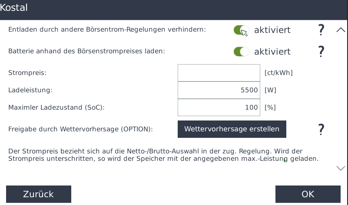Click the aktiviert label beside Batterie toggle

point(272,52)
